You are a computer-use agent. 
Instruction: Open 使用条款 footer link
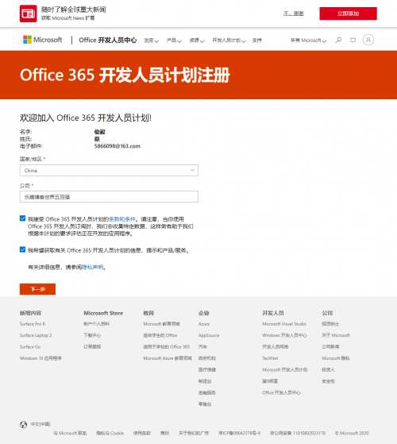tap(142, 433)
